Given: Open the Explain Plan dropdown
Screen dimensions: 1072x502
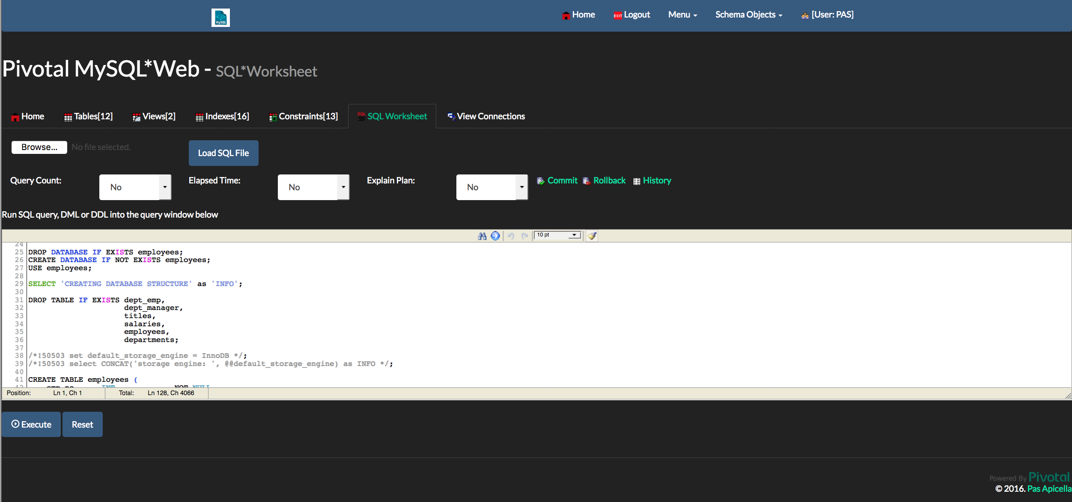Looking at the screenshot, I should 492,187.
